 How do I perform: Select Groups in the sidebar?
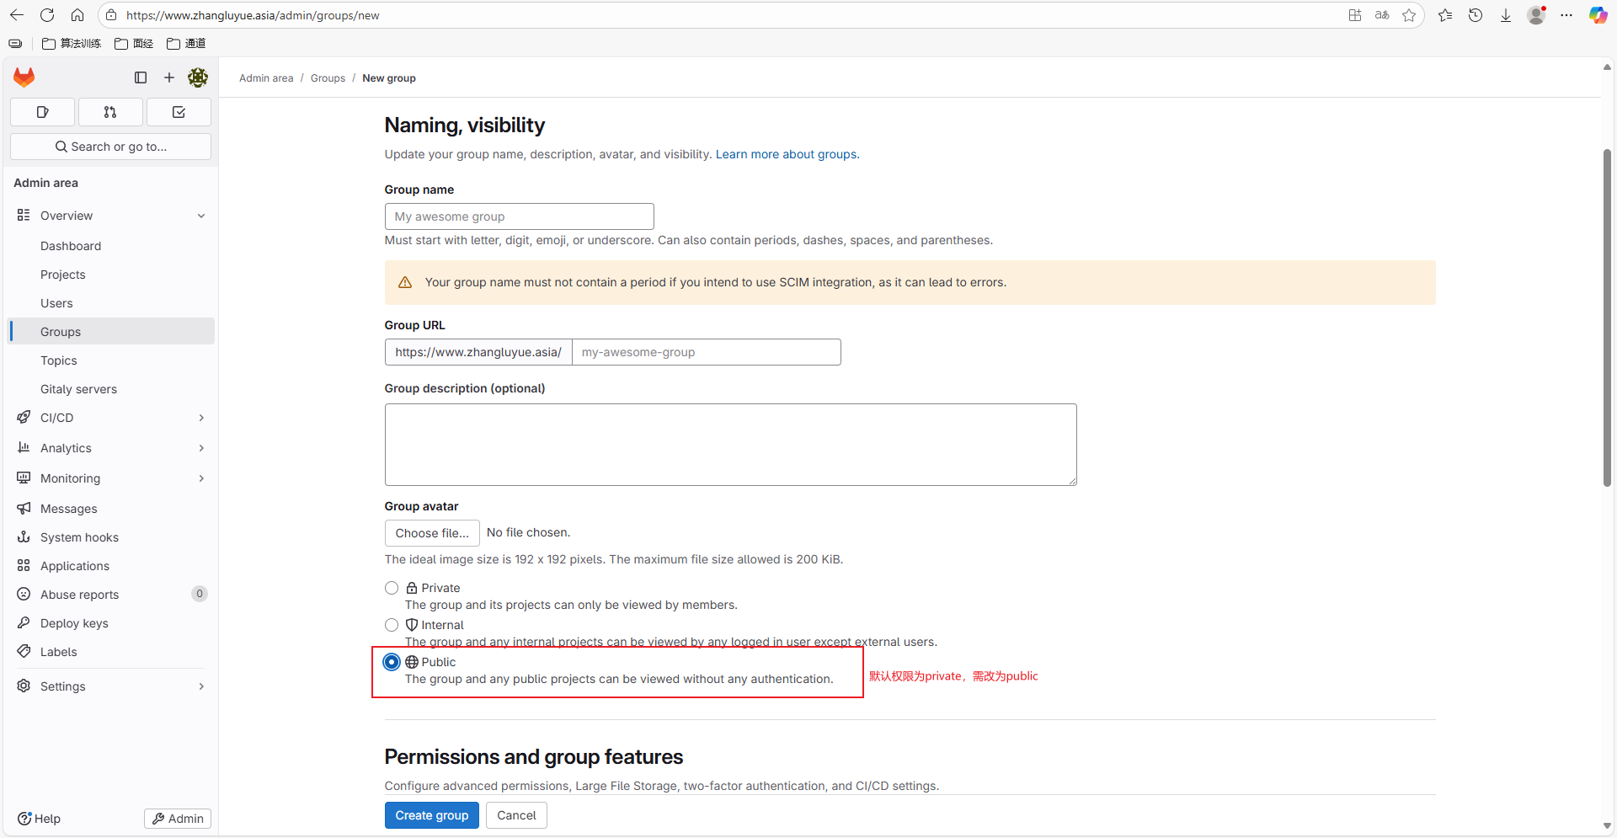click(110, 331)
